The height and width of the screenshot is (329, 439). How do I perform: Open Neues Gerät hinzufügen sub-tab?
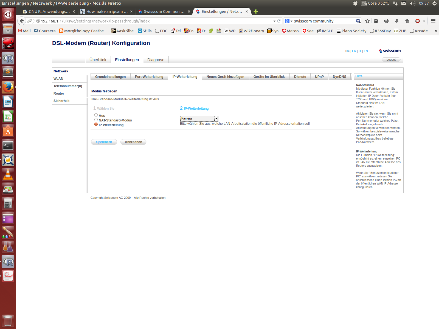click(x=225, y=77)
